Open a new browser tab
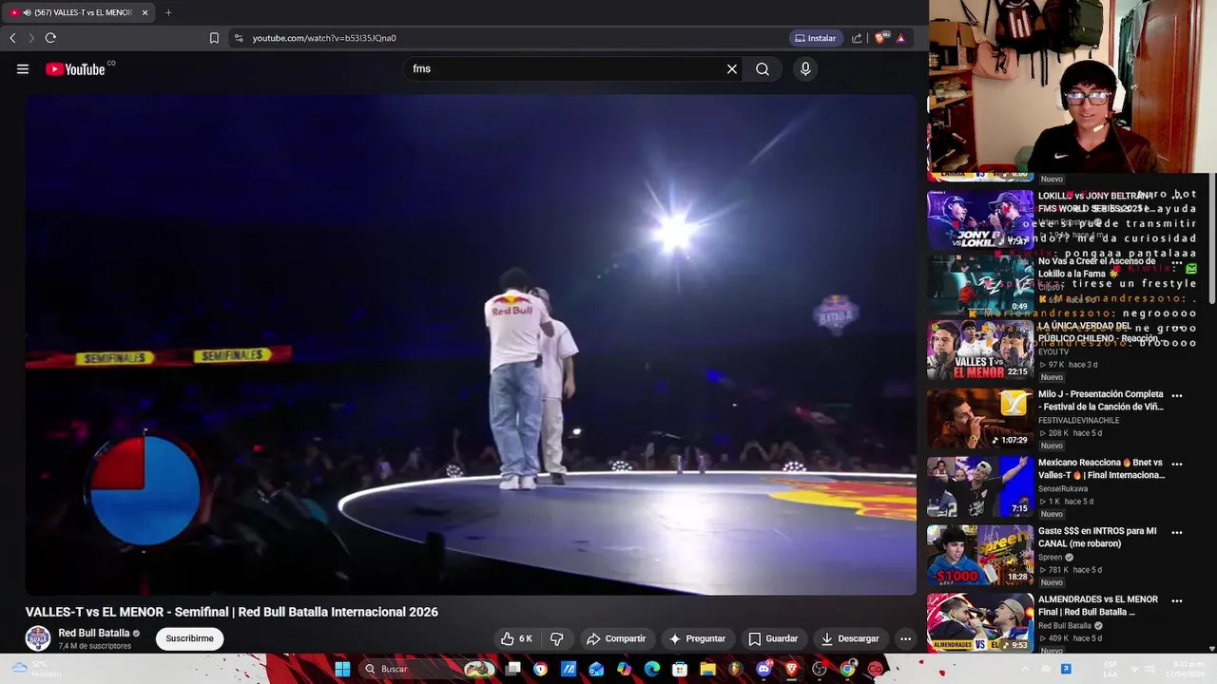The height and width of the screenshot is (684, 1217). coord(168,12)
